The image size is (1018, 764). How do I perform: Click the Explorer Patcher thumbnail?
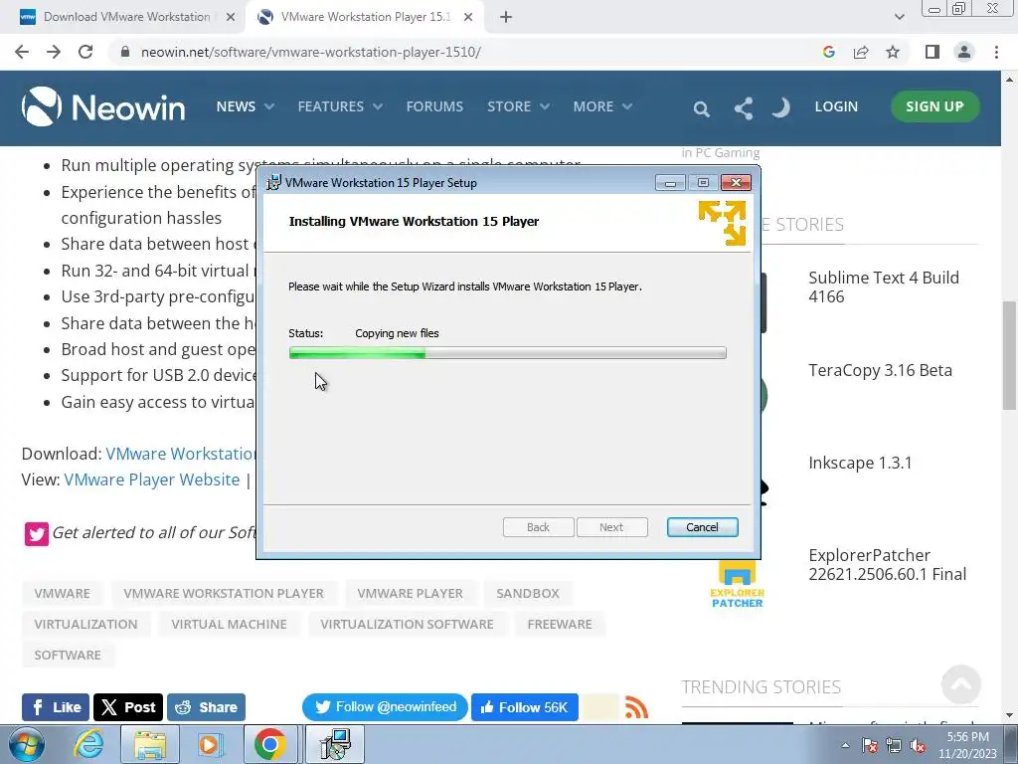(x=737, y=585)
